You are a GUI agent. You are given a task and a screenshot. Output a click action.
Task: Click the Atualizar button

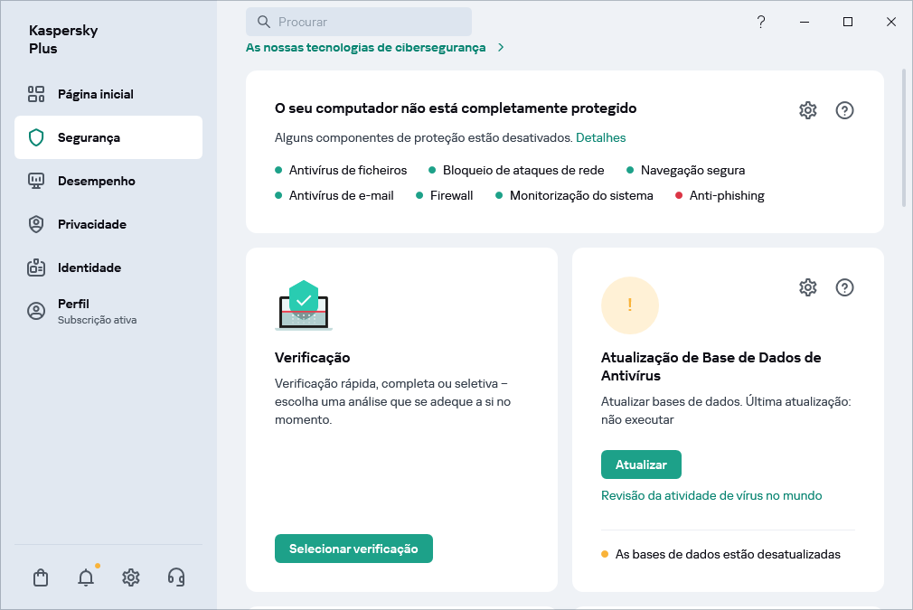tap(641, 464)
